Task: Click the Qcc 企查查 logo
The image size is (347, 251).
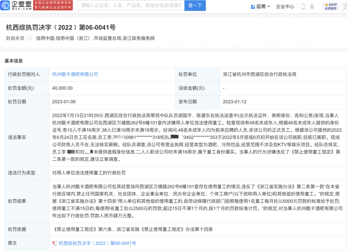Action: tap(17, 6)
